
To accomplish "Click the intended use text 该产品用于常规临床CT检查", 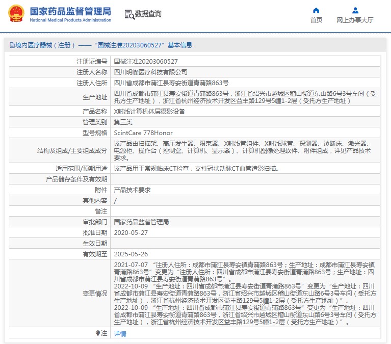I will (196, 169).
